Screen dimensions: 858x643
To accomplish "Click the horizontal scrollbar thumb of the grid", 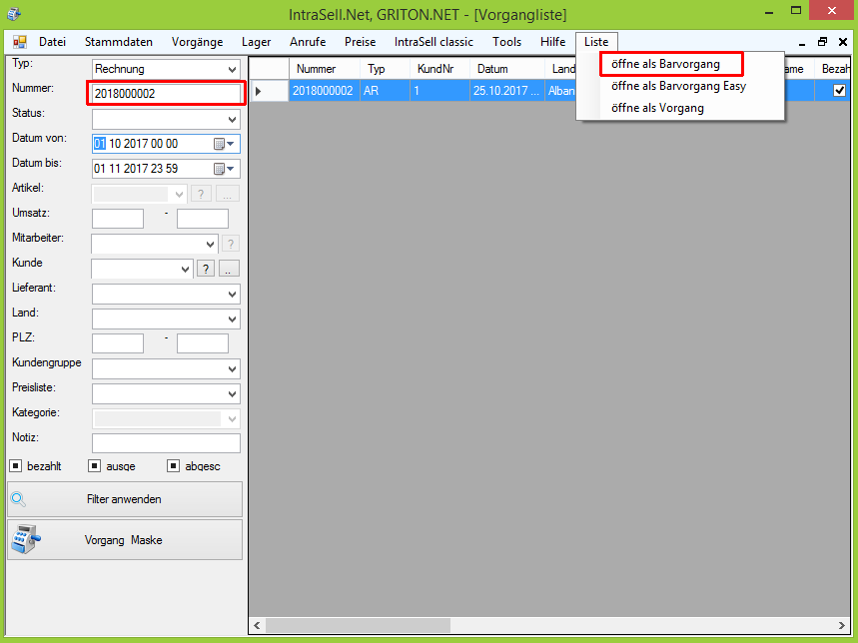I will [x=358, y=625].
